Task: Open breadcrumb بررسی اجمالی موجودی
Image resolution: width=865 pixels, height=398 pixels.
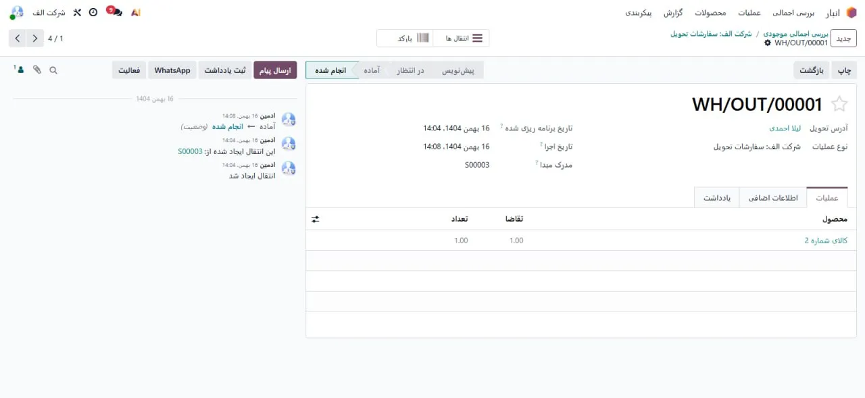Action: coord(795,33)
